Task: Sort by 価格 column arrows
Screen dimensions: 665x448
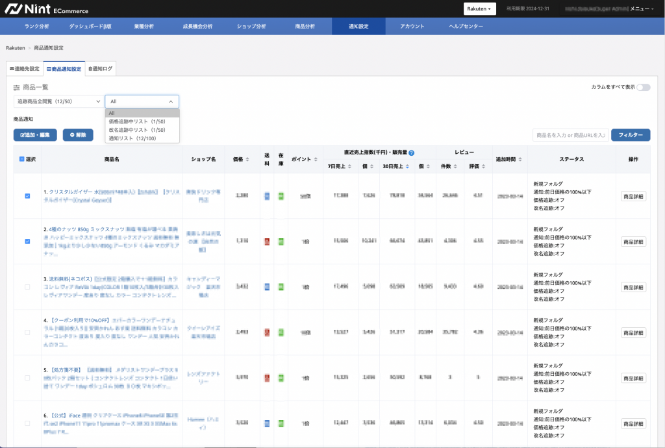Action: pos(247,159)
